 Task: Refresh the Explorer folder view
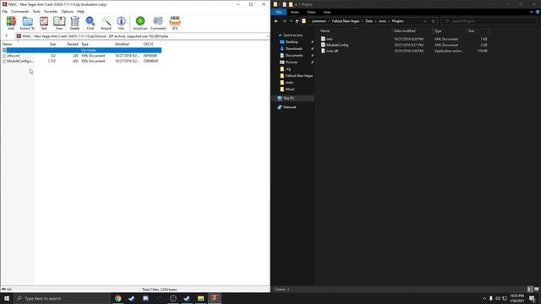click(434, 21)
